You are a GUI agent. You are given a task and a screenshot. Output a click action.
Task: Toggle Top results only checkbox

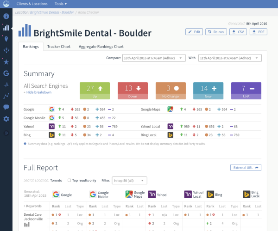[x=69, y=180]
